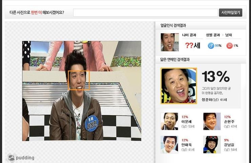
Task: Click the ??세 age result text
Action: tap(193, 45)
